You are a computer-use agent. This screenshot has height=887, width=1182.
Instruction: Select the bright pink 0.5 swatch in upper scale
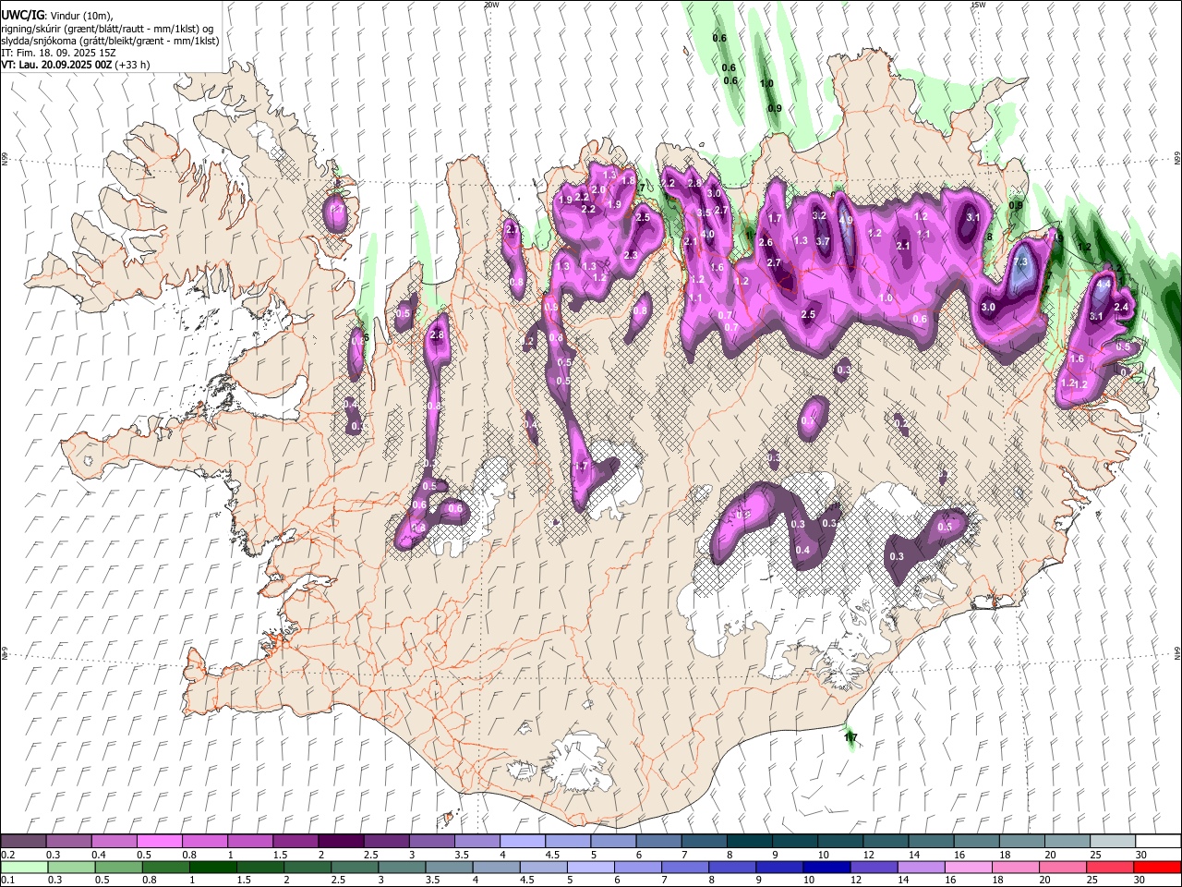click(x=159, y=841)
